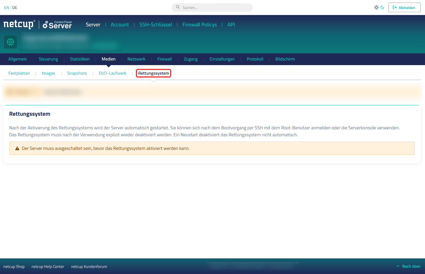Open the netcup Kundenforum link
Image resolution: width=425 pixels, height=274 pixels.
(x=89, y=266)
